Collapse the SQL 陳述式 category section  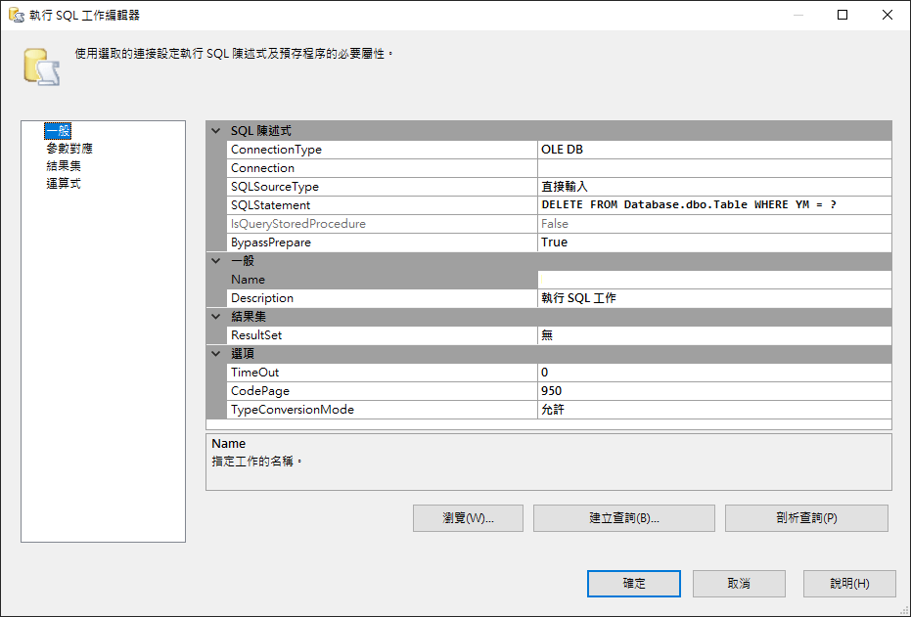[x=216, y=131]
